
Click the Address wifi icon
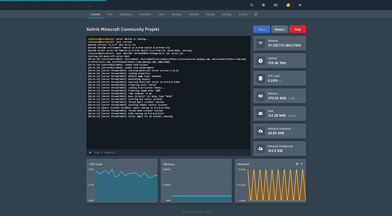tap(260, 43)
